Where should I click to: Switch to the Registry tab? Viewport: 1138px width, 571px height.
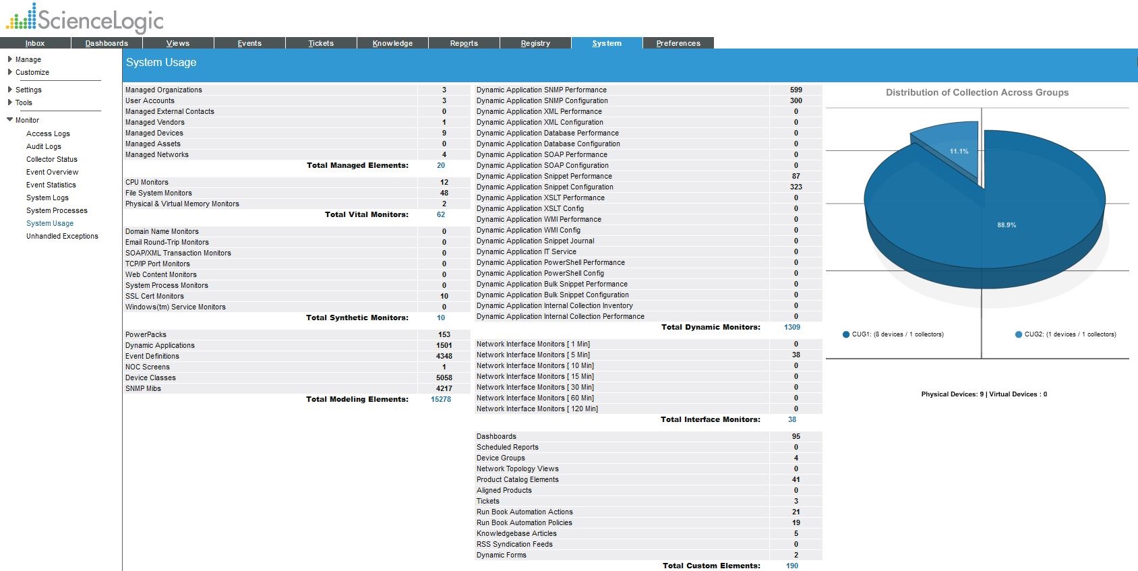[535, 43]
